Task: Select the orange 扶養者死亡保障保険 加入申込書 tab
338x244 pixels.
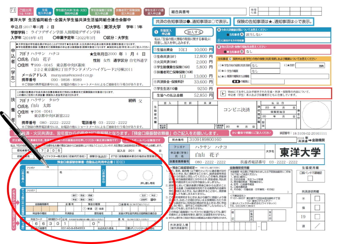Action: point(128,12)
